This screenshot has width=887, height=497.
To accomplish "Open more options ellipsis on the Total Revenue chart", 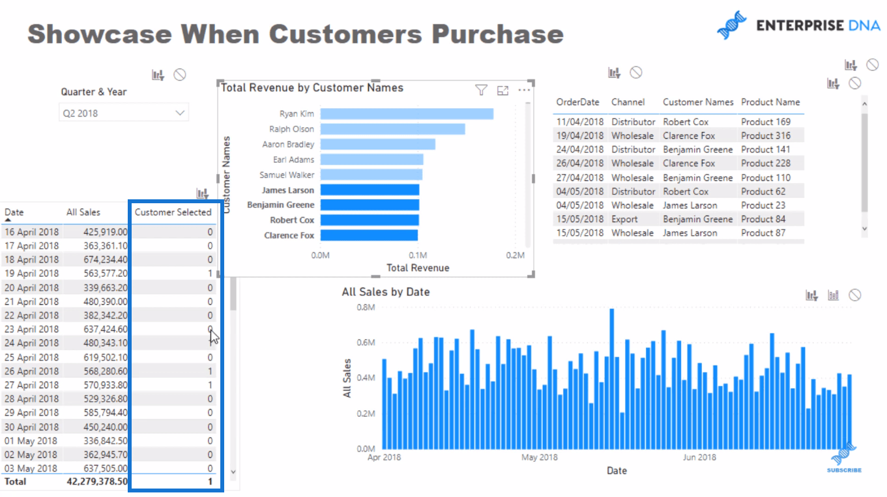I will [x=524, y=91].
